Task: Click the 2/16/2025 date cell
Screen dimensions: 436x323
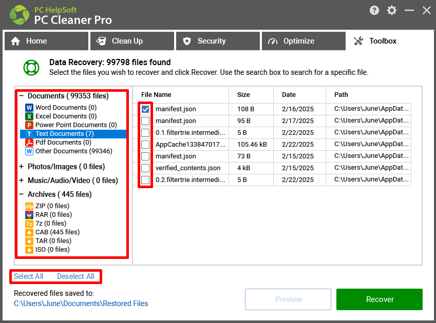Action: [298, 109]
